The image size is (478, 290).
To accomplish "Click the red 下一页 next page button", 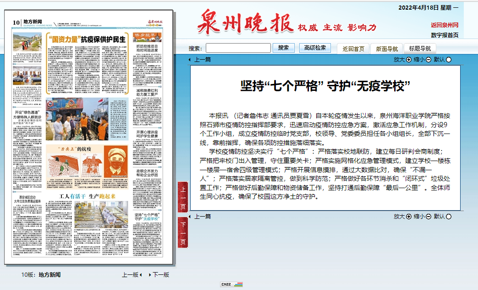I will point(183,232).
